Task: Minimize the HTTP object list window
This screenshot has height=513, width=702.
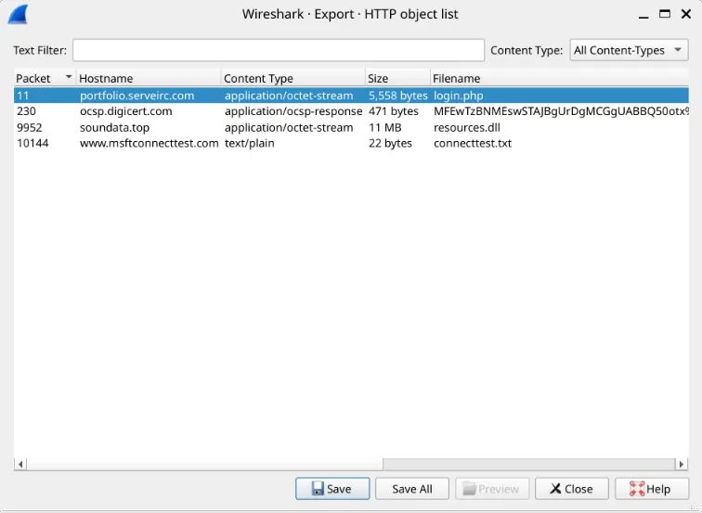Action: click(x=643, y=15)
